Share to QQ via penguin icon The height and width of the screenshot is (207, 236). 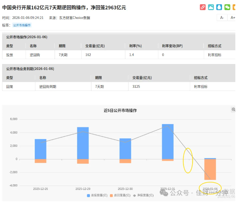(219, 7)
